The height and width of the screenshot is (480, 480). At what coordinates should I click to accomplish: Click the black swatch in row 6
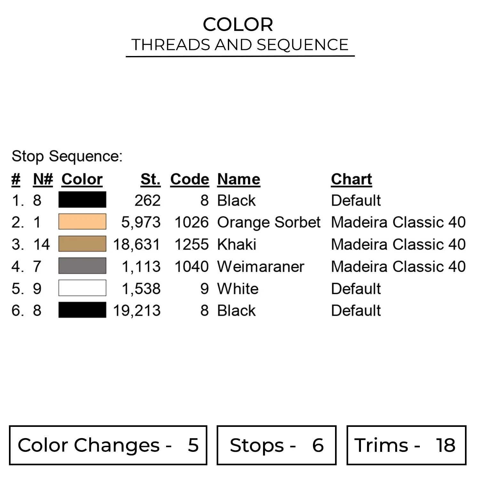(x=82, y=310)
